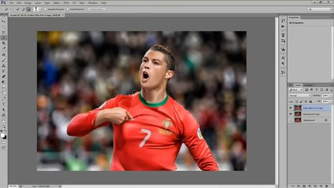The width and height of the screenshot is (334, 188).
Task: Open the status bar info arrow
Action: tap(60, 186)
